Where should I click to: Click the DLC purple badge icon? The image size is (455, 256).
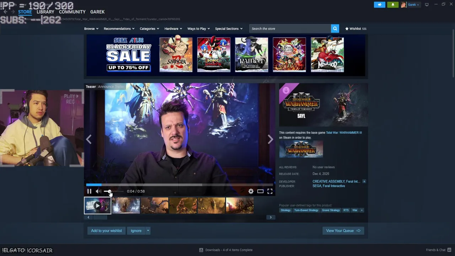(286, 90)
